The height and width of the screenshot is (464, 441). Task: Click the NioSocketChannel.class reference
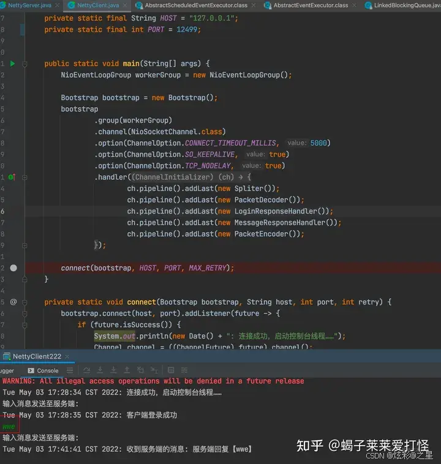coord(176,132)
